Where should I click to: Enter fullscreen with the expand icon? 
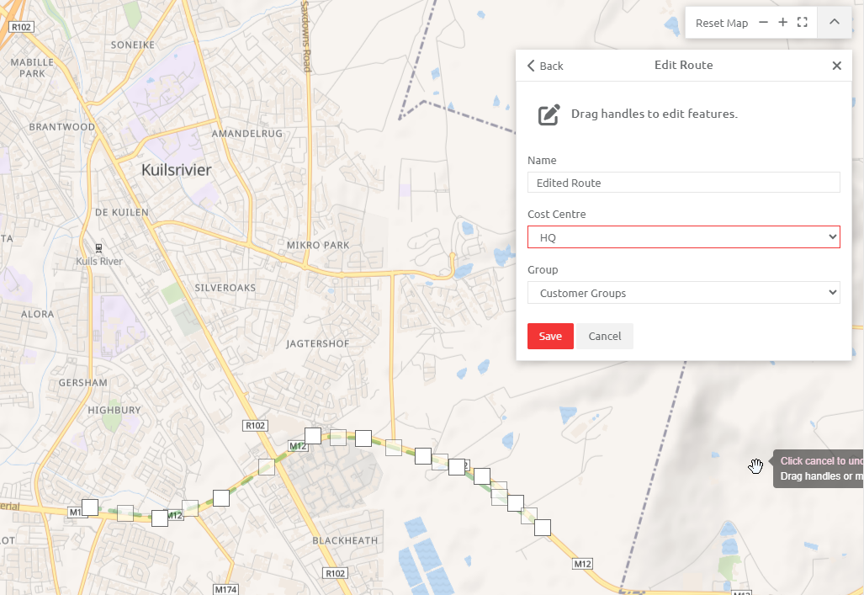tap(802, 22)
